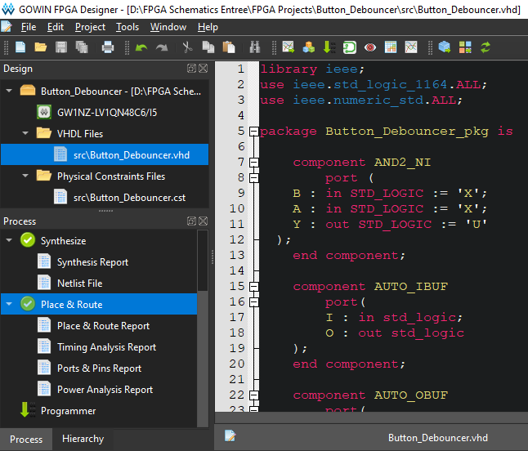Click the Paste clipboard icon
528x451 pixels.
[229, 47]
